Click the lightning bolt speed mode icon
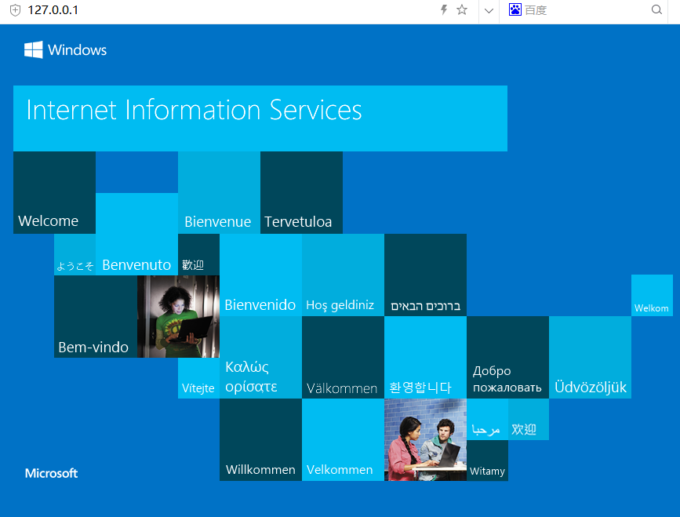Screen dimensions: 680x517 pos(444,10)
